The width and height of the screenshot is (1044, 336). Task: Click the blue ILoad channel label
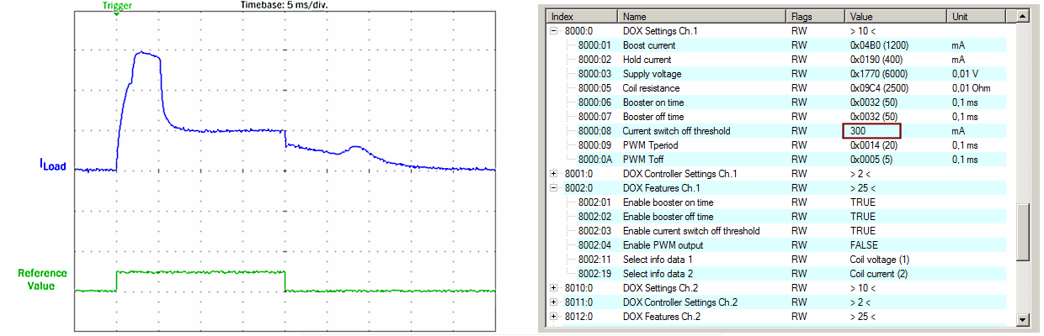(53, 165)
